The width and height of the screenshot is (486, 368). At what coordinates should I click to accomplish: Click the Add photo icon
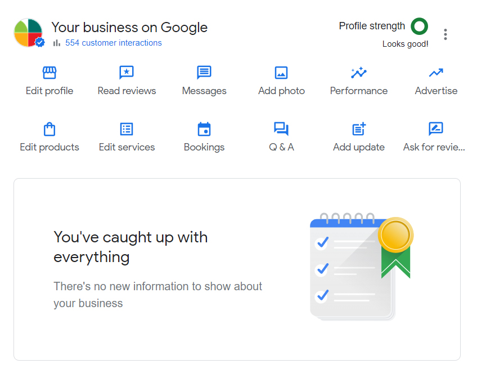[281, 73]
